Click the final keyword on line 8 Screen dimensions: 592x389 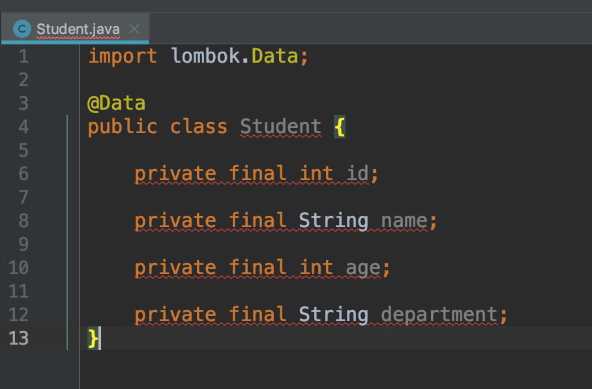pyautogui.click(x=258, y=221)
